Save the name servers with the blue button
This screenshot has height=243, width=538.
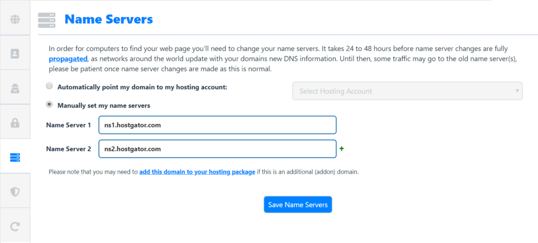[x=298, y=205]
